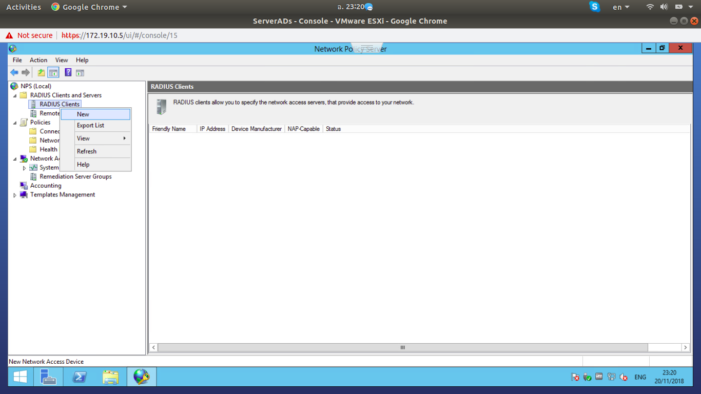The height and width of the screenshot is (394, 701).
Task: Select the RADIUS Clients and Servers tree item
Action: [66, 95]
